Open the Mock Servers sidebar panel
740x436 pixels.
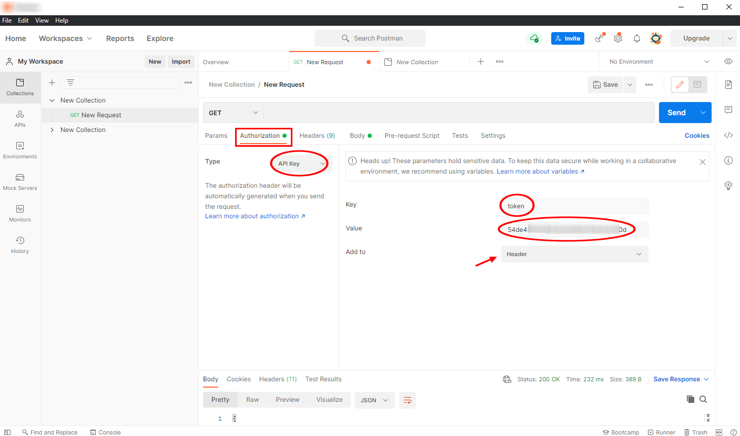tap(20, 182)
